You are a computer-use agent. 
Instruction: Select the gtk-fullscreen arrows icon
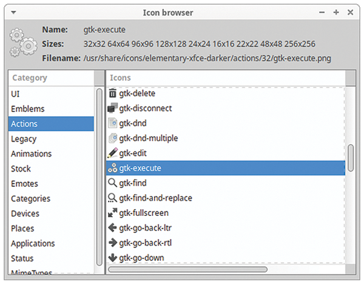click(x=112, y=213)
